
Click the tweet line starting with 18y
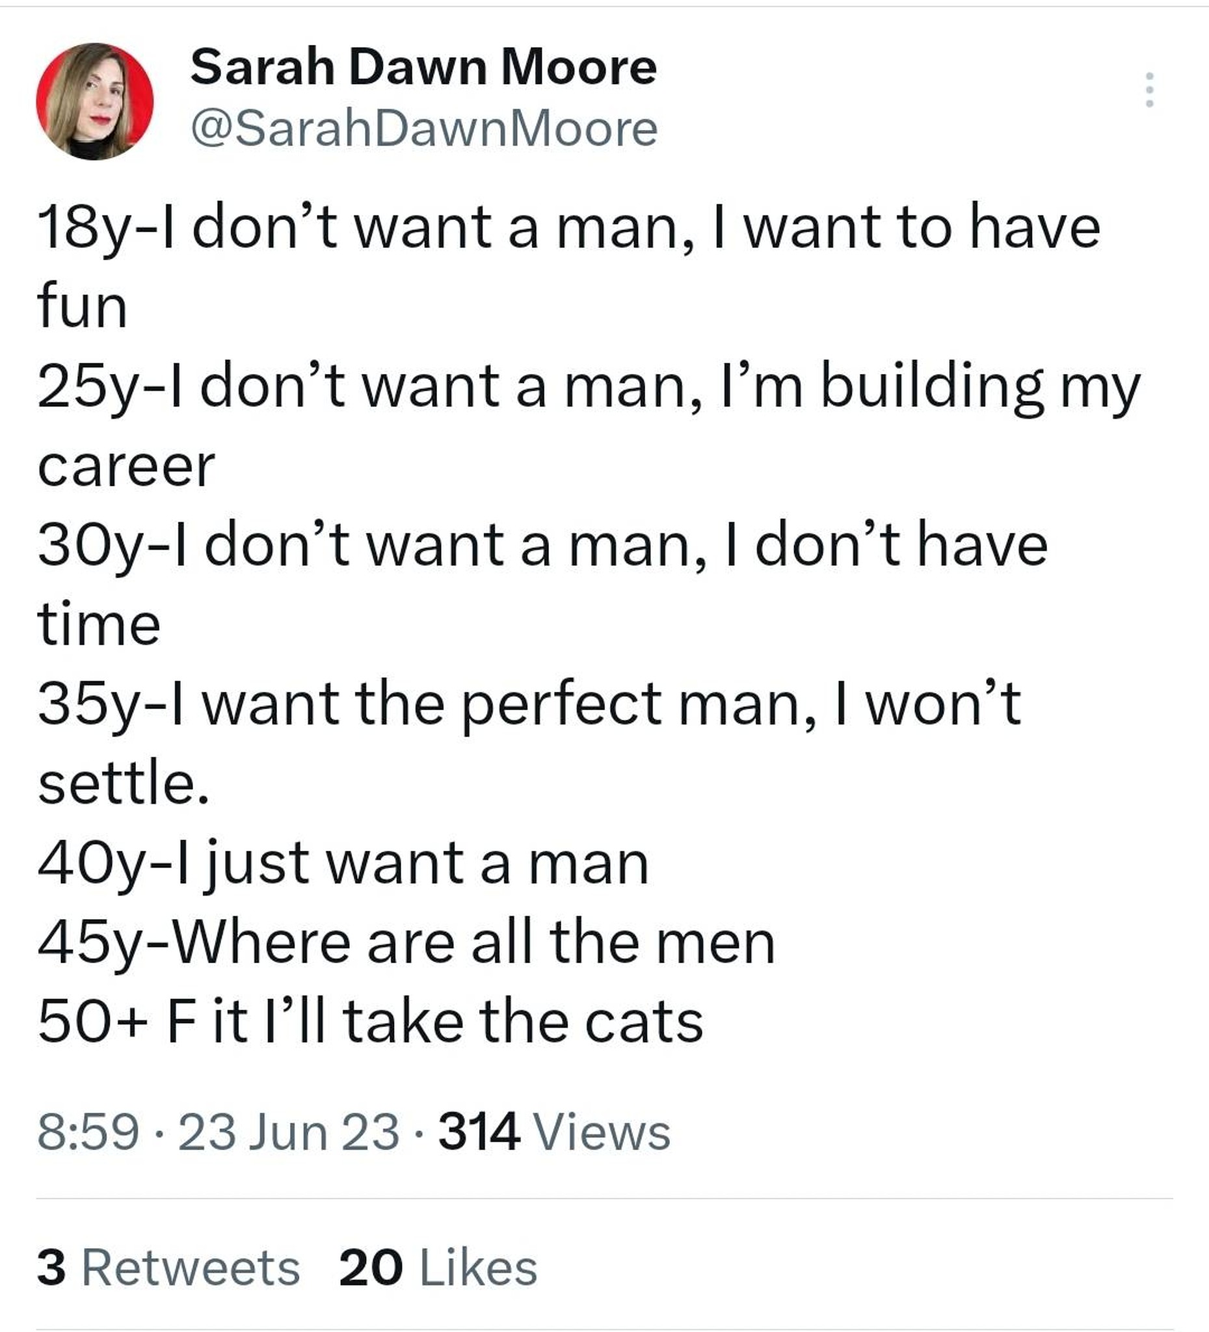[x=569, y=228]
